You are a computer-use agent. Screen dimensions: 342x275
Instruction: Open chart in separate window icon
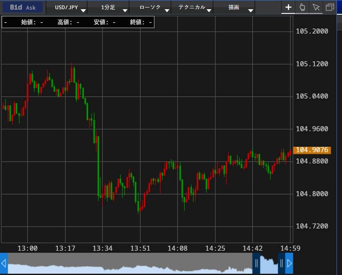click(x=330, y=7)
